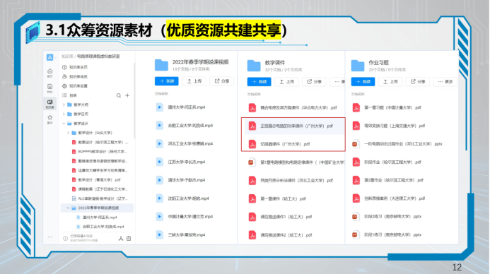Open 第2章作业（哈尔滨工程大学）.pdf
This screenshot has width=490, height=274.
pos(394,180)
